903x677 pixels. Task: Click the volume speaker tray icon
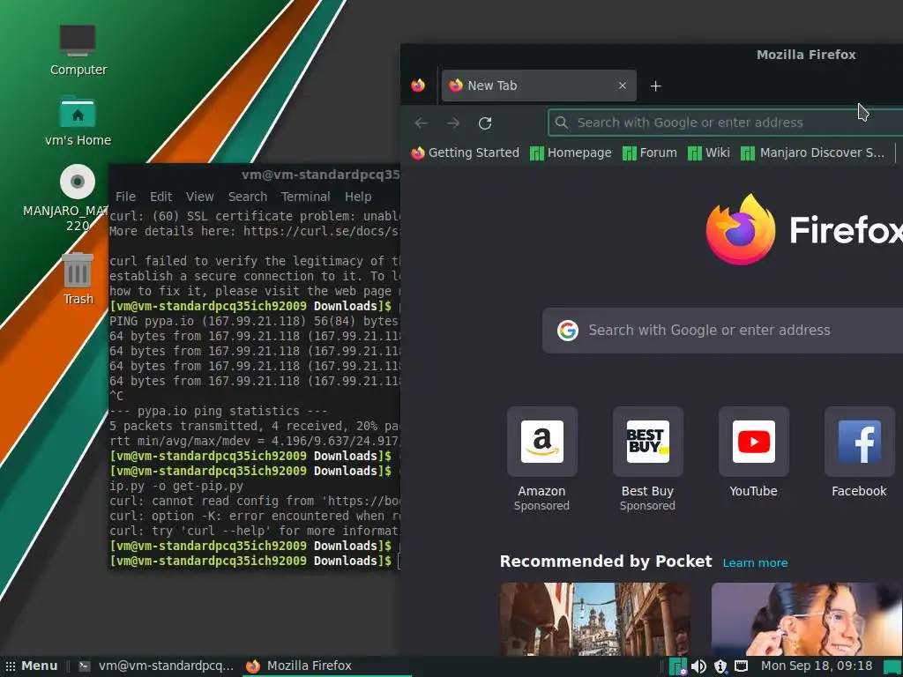tap(698, 666)
